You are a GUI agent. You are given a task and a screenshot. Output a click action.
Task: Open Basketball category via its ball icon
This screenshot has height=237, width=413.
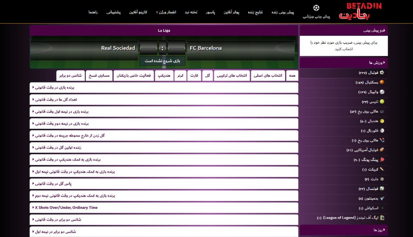[382, 82]
